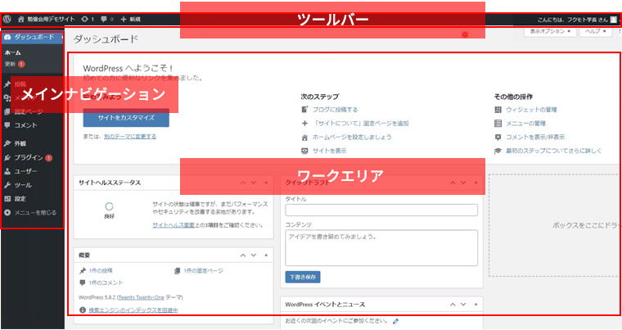Move the 概要 panel up

coord(243,255)
